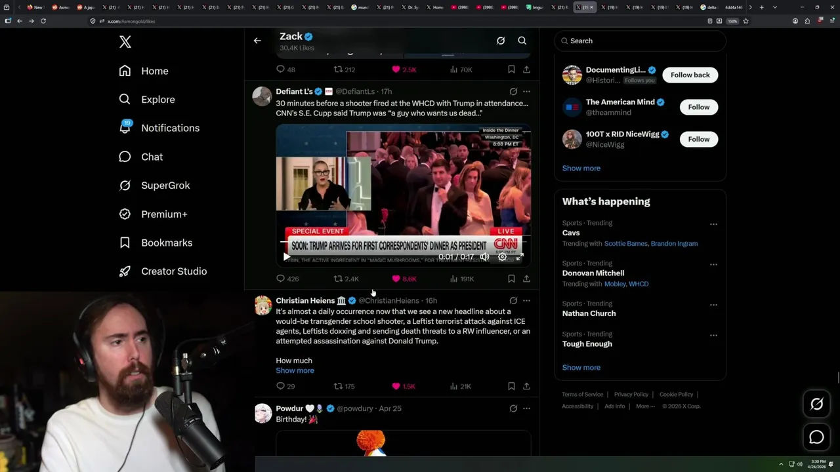Click the Scottie Barnes link
Viewport: 840px width, 472px height.
coord(626,244)
